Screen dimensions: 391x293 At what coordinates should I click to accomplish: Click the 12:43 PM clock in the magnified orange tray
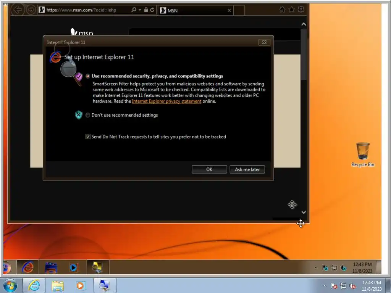(362, 267)
